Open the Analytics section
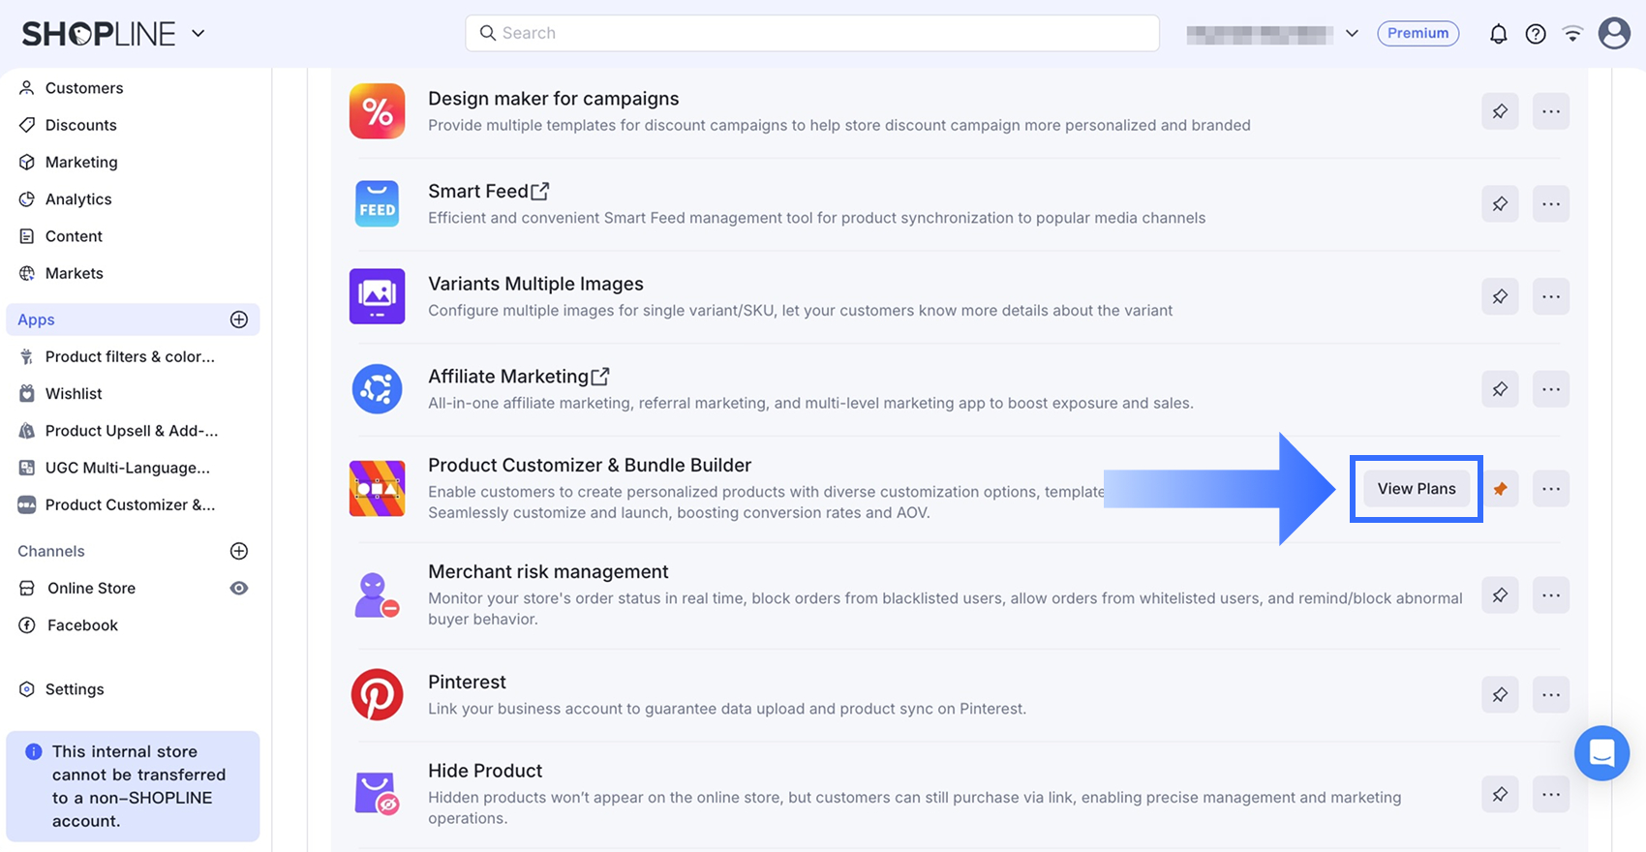 [x=78, y=199]
